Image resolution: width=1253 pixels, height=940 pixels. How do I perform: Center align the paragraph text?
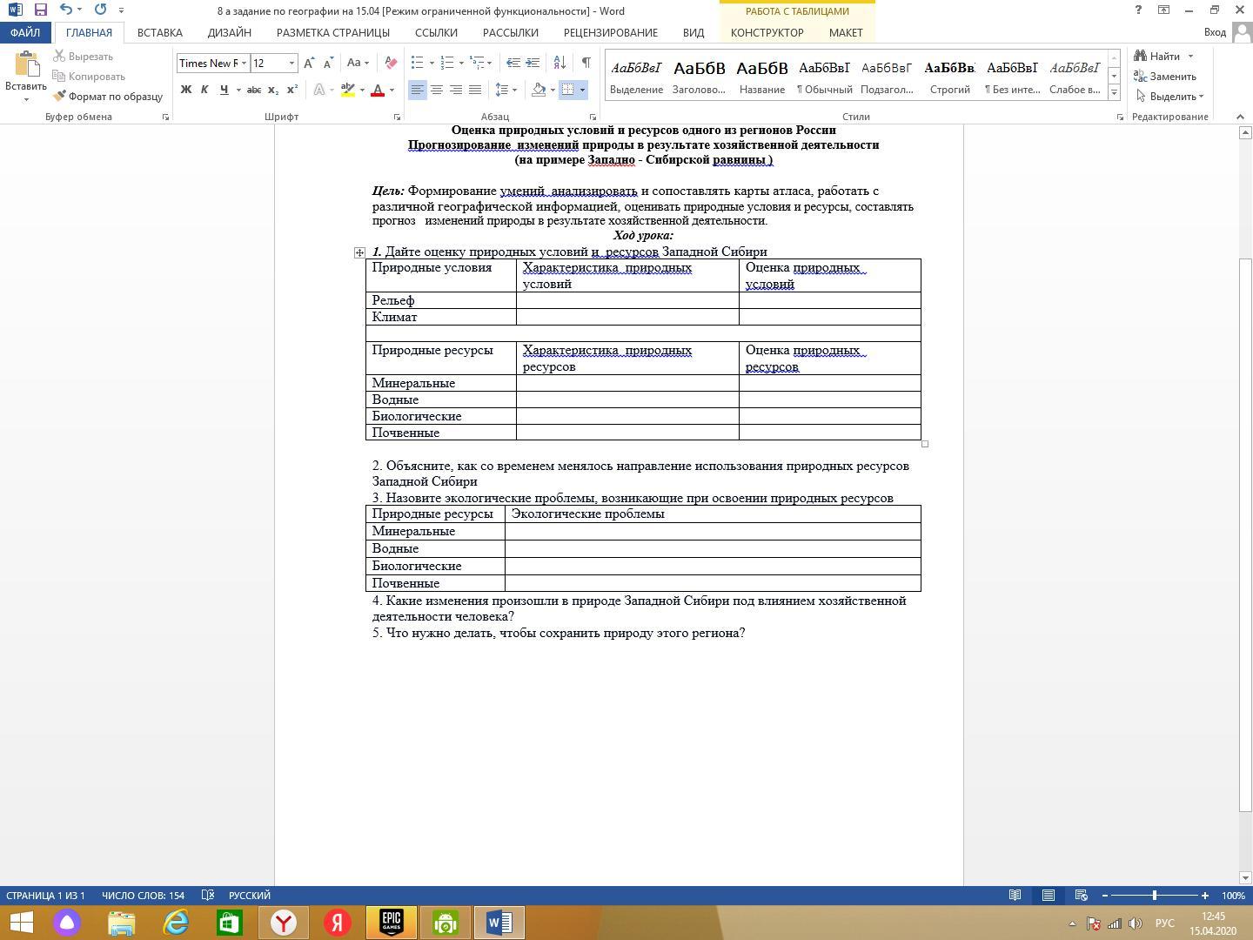[x=437, y=90]
